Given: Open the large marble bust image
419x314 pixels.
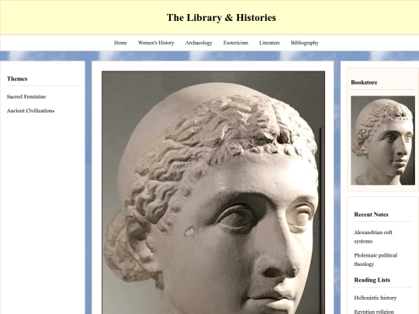Looking at the screenshot, I should pos(213,192).
